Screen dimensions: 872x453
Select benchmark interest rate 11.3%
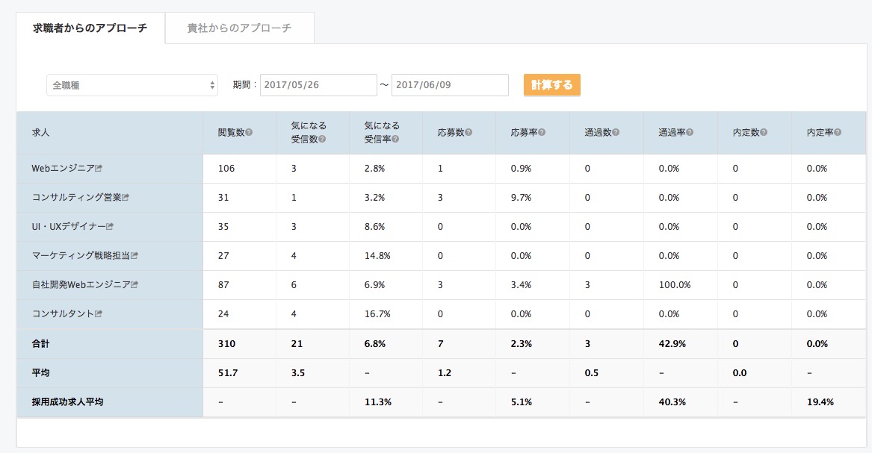[378, 402]
